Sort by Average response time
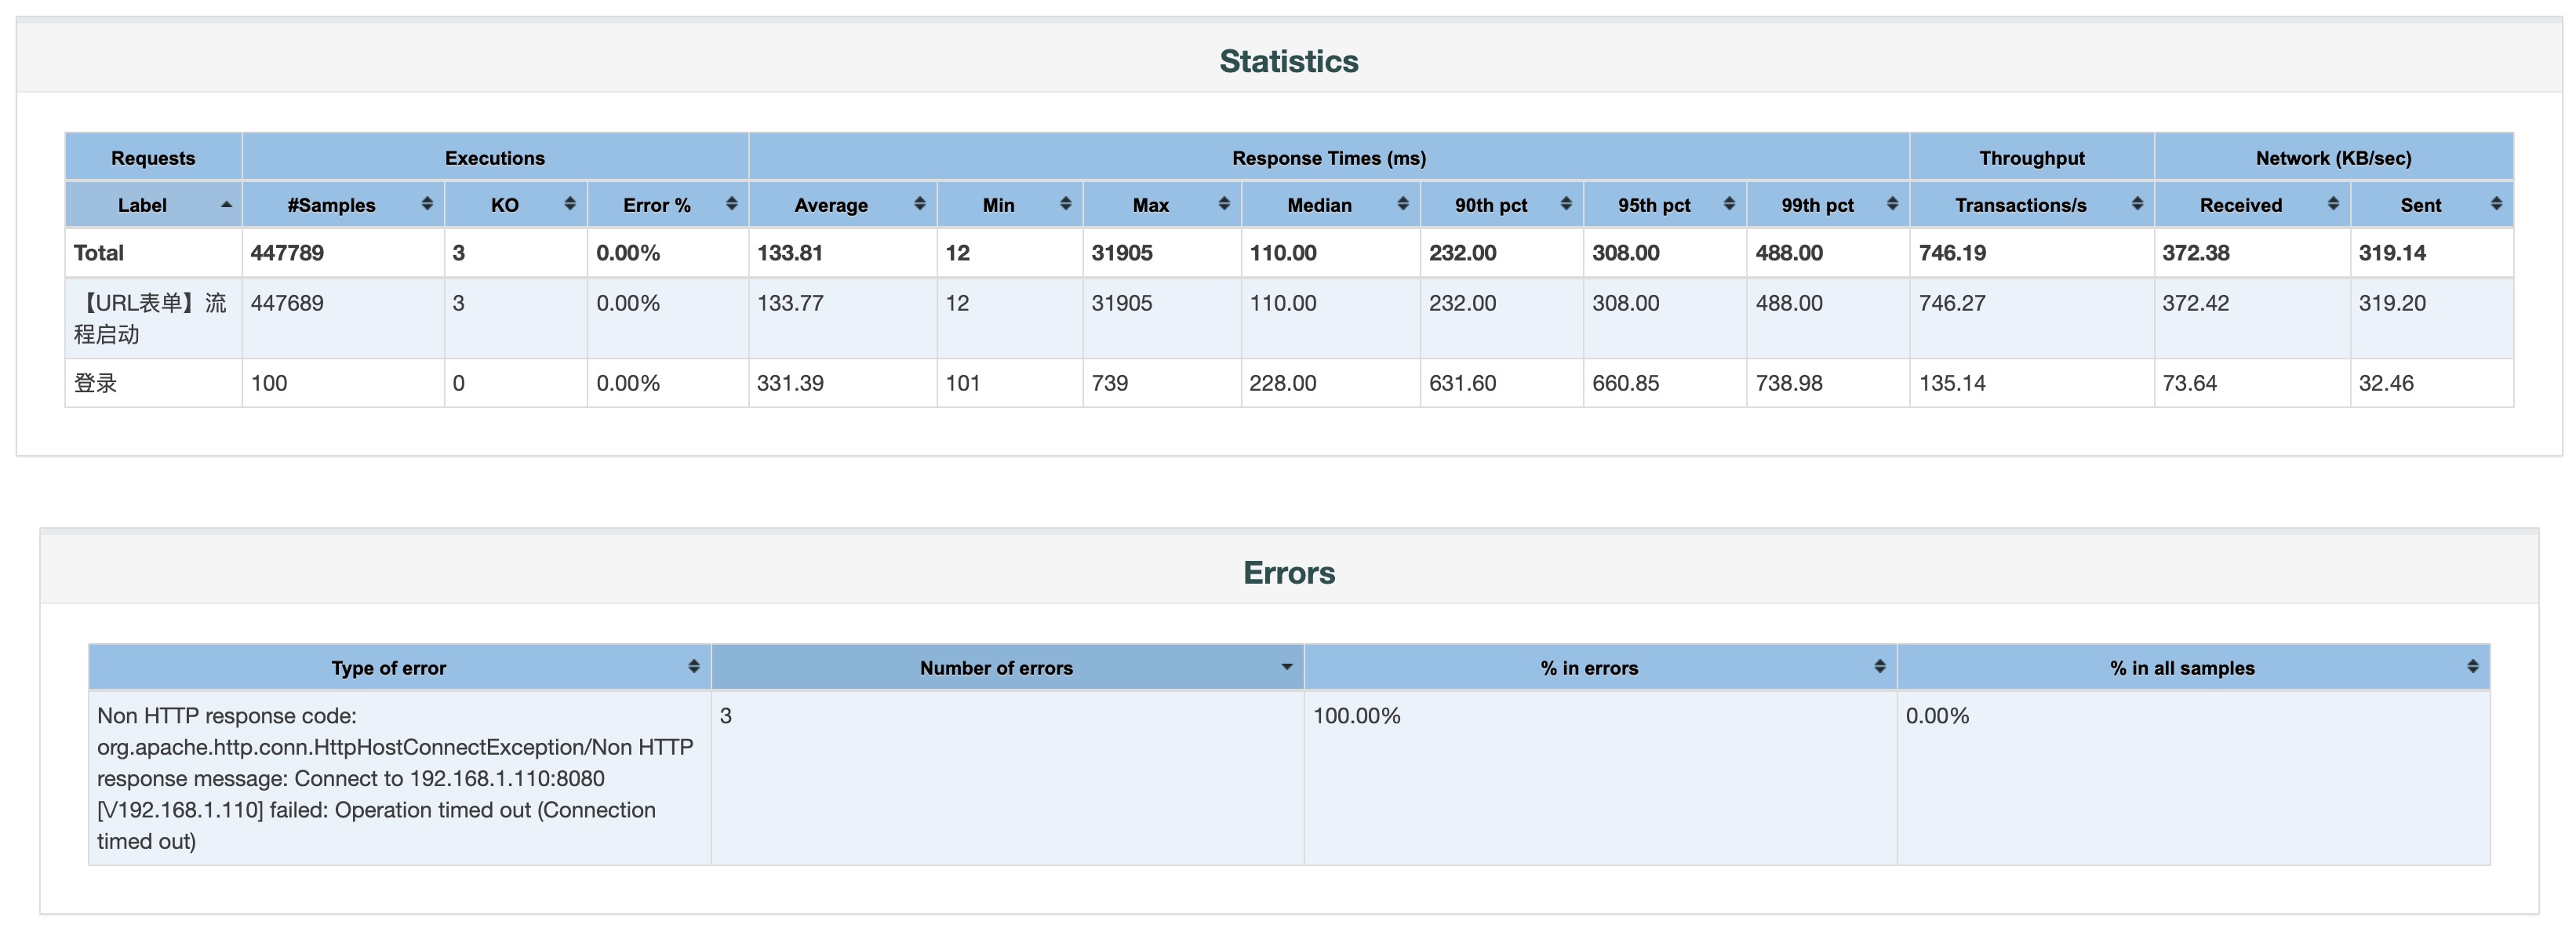This screenshot has width=2576, height=932. [x=842, y=205]
